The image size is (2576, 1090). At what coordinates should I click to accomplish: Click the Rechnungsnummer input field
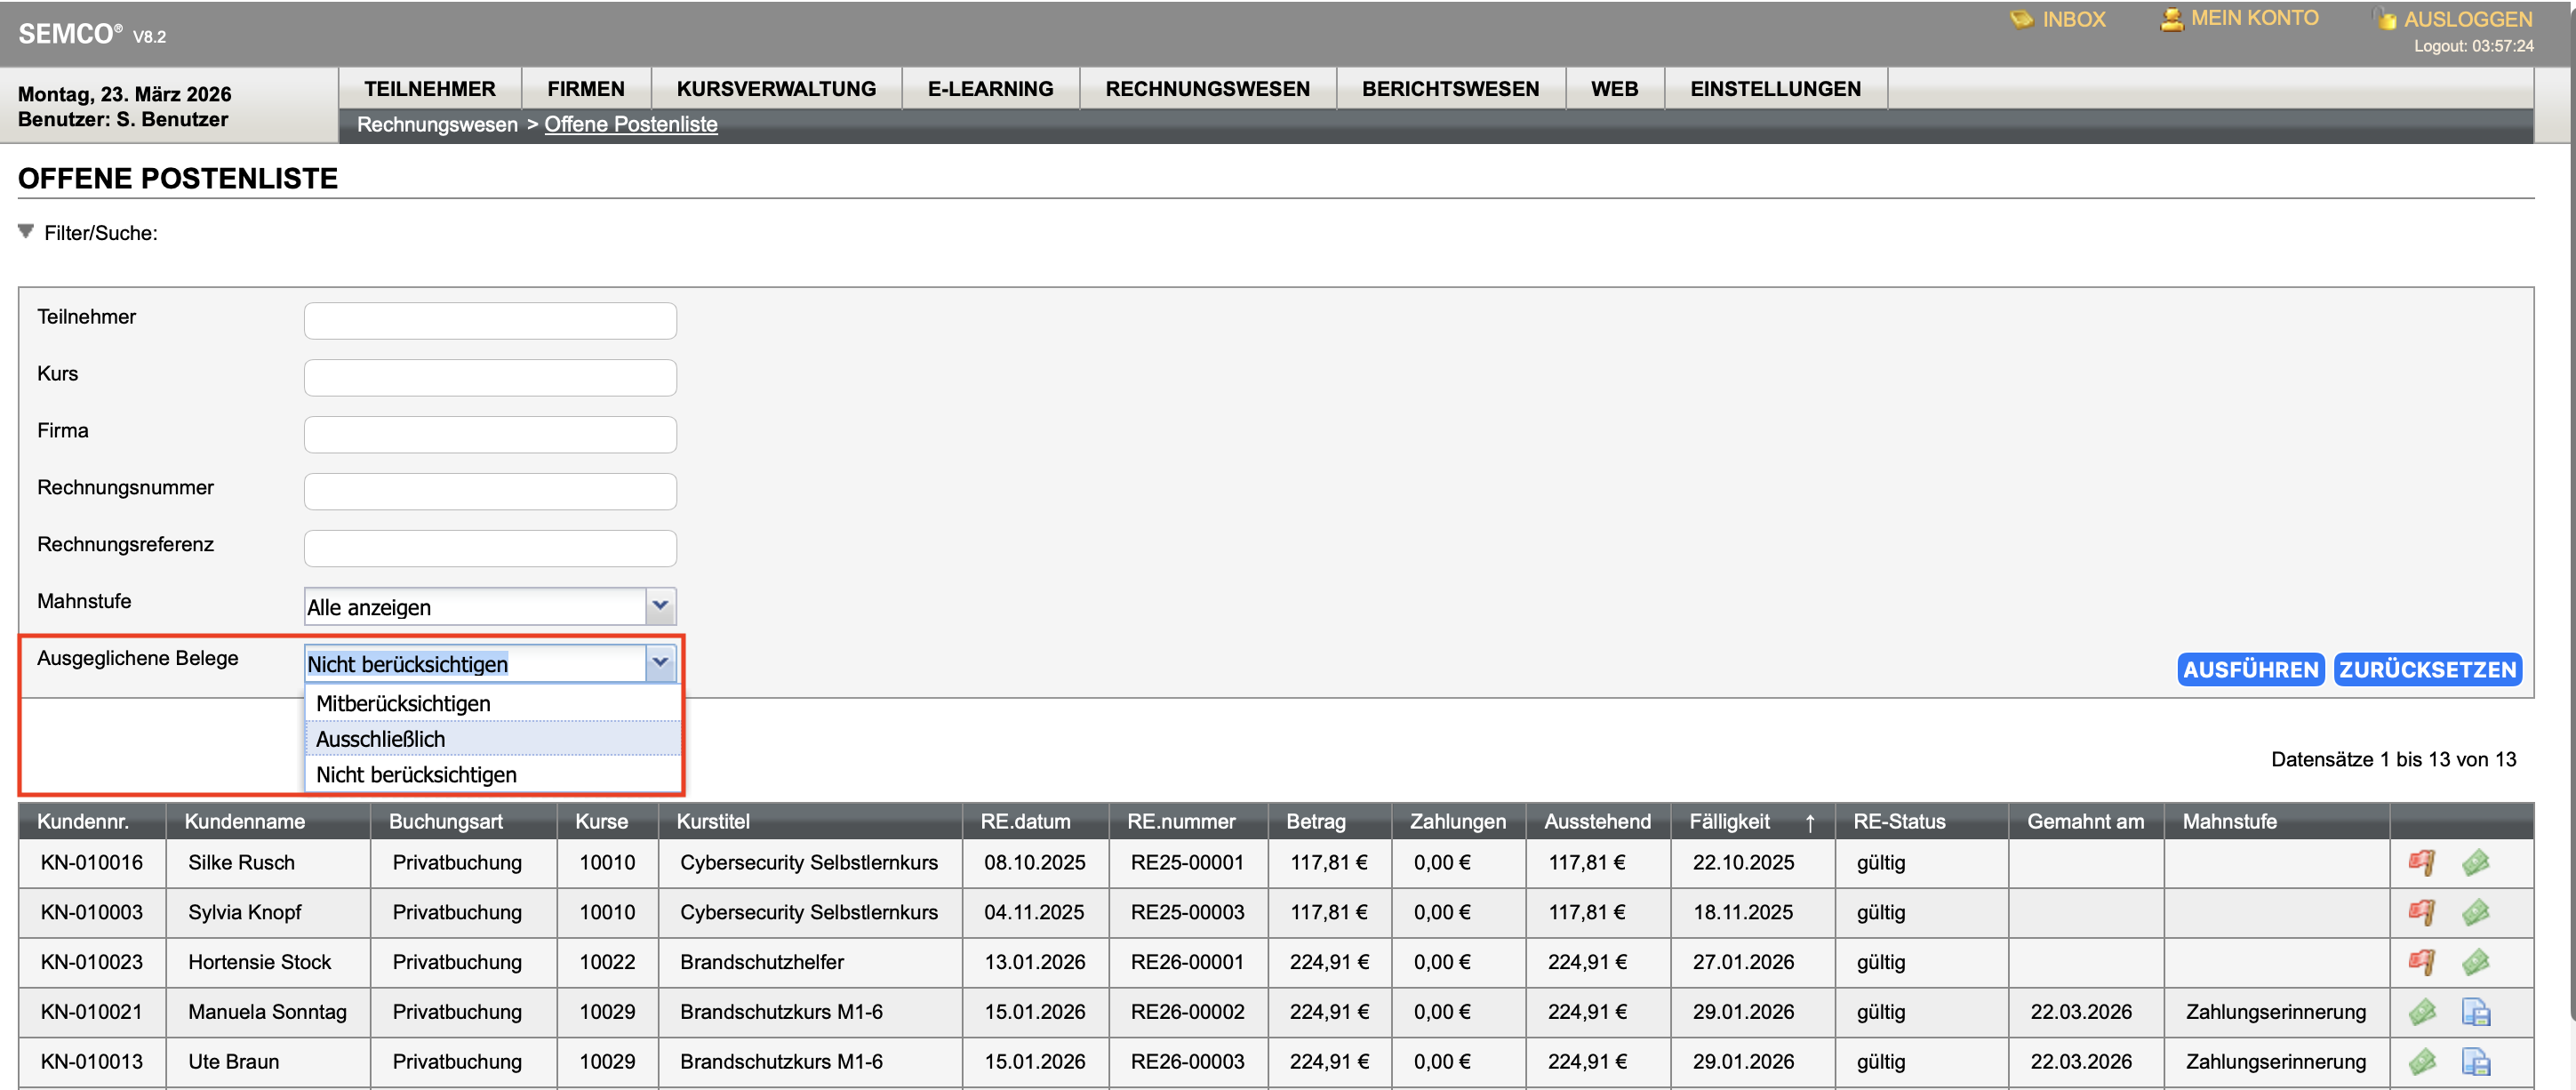coord(490,491)
